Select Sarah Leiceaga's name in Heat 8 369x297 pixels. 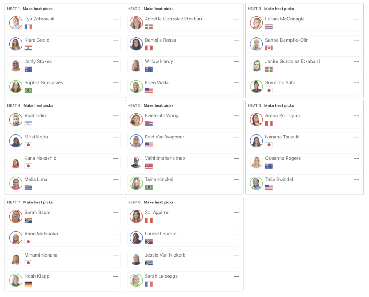tap(161, 276)
